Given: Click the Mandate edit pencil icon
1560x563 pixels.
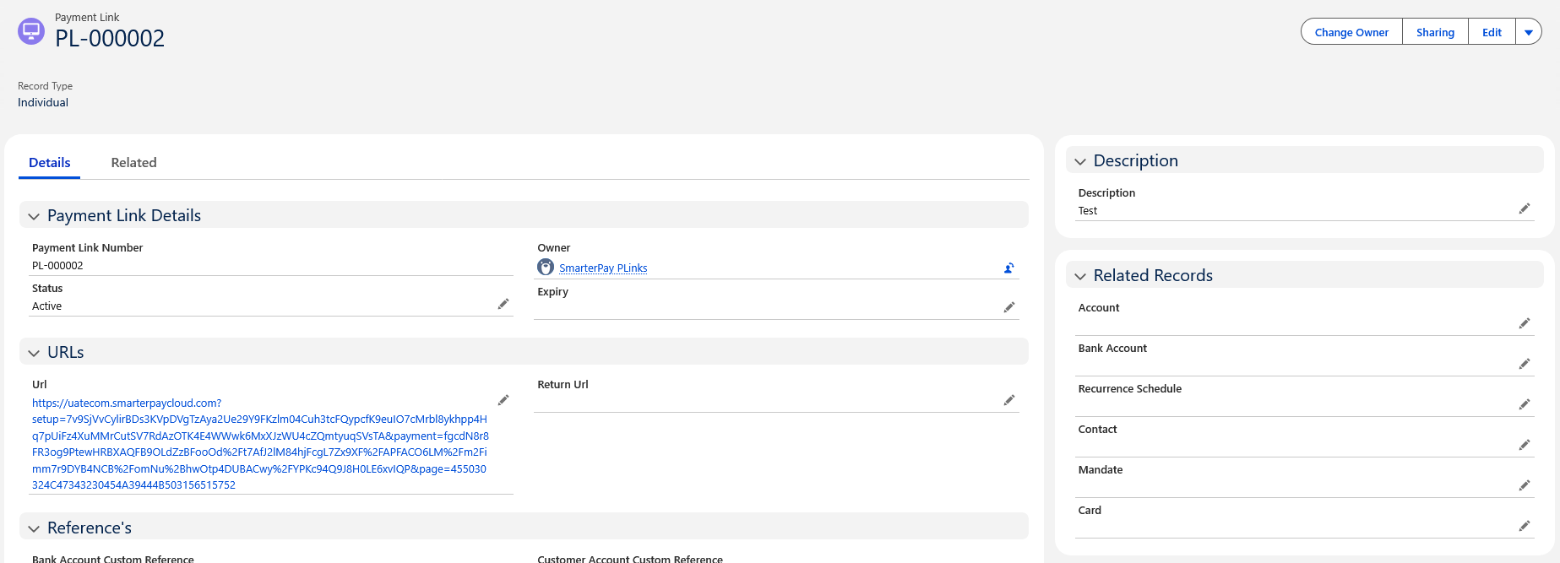Looking at the screenshot, I should coord(1524,485).
